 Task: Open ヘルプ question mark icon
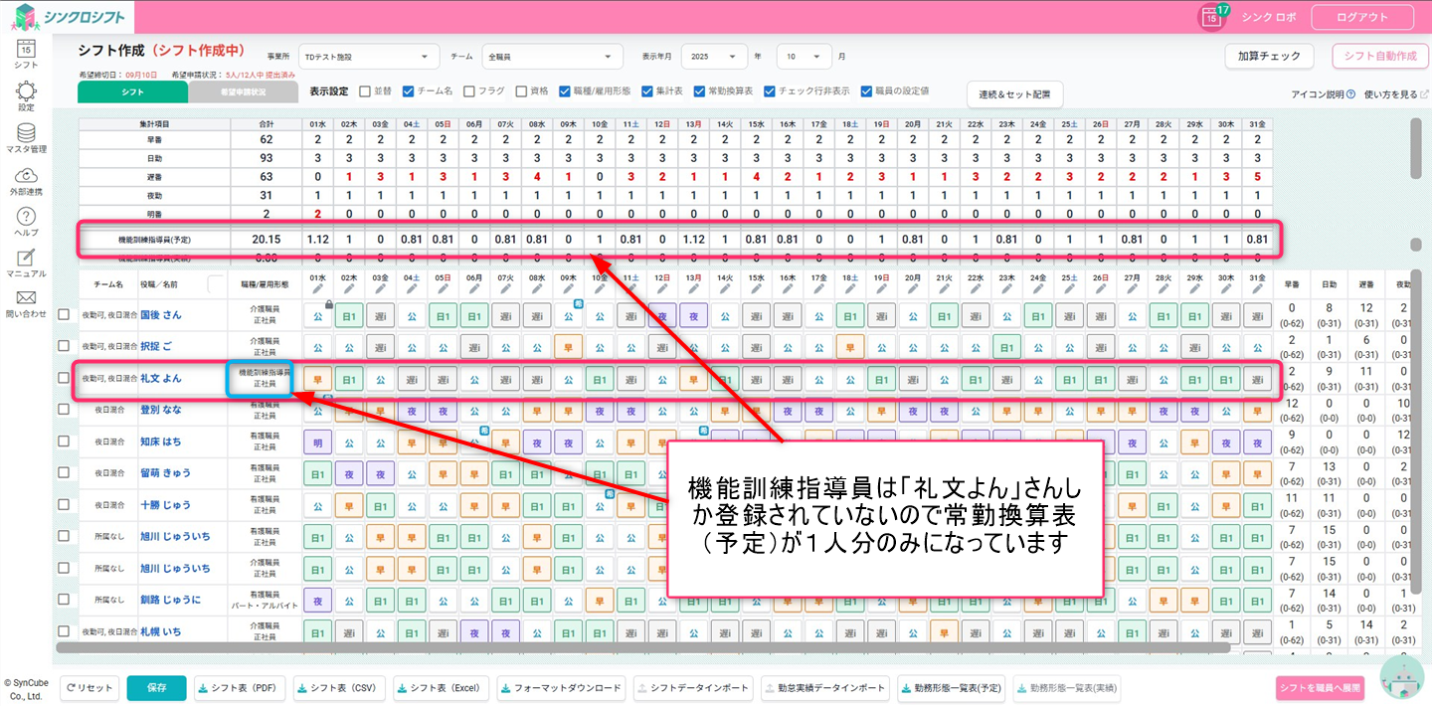click(x=26, y=218)
